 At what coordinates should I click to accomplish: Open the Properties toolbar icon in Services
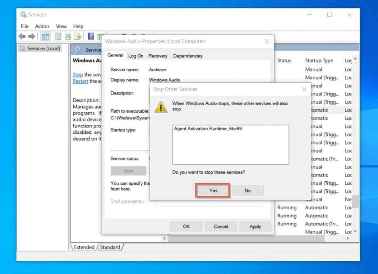(x=58, y=36)
